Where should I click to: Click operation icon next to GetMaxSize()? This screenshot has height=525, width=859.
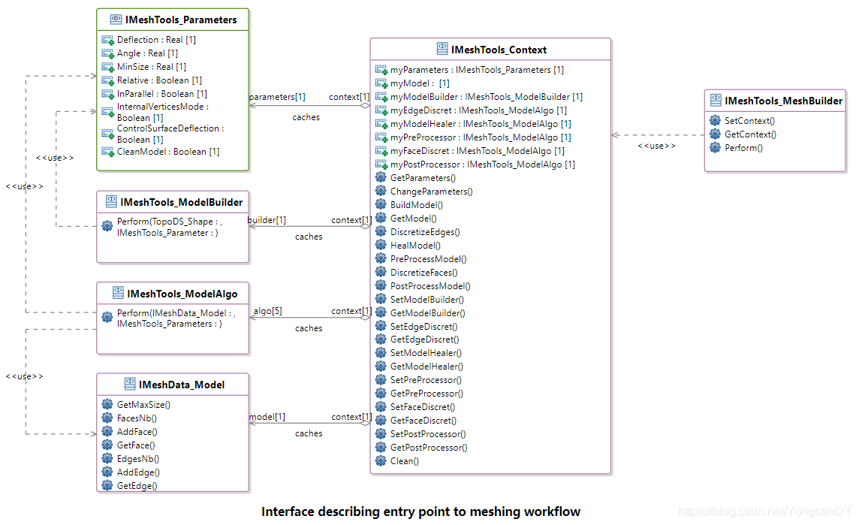107,404
